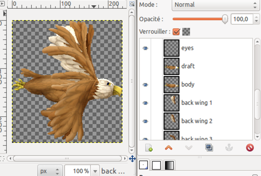
Task: Click the canvas scroll right arrow
Action: pos(124,158)
